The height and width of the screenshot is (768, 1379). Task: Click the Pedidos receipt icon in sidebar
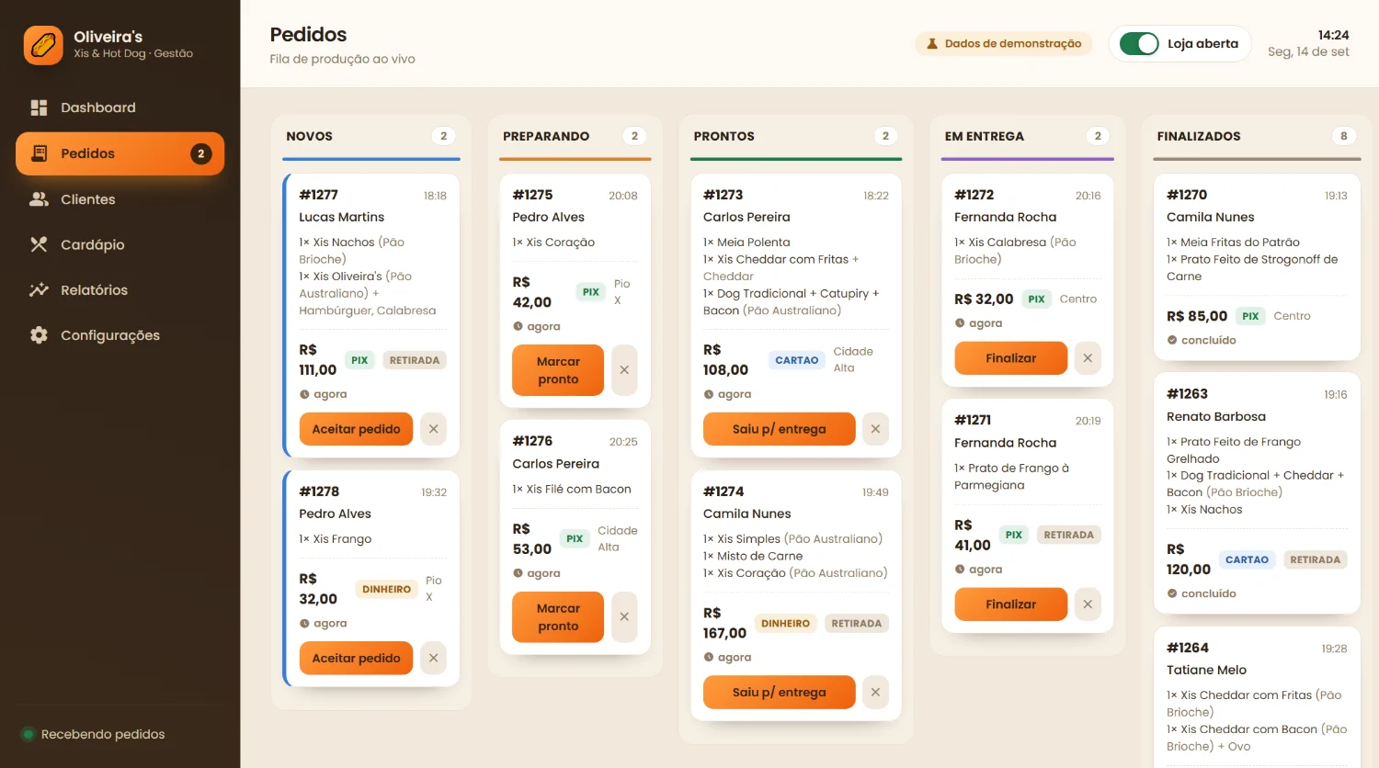point(39,153)
